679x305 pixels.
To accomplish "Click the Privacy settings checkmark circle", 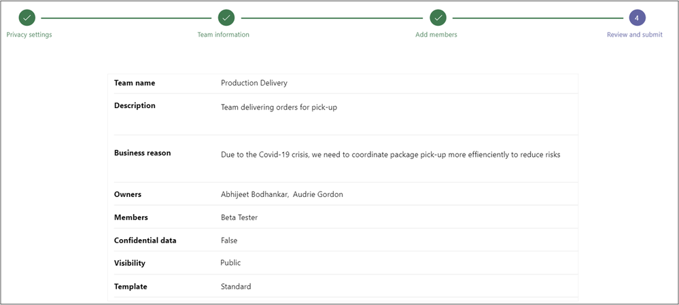I will tap(27, 18).
